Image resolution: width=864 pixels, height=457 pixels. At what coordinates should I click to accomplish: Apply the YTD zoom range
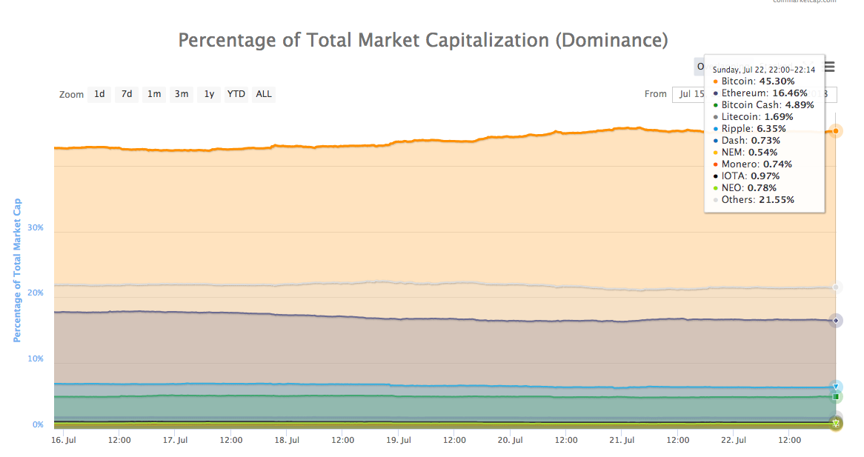[236, 94]
